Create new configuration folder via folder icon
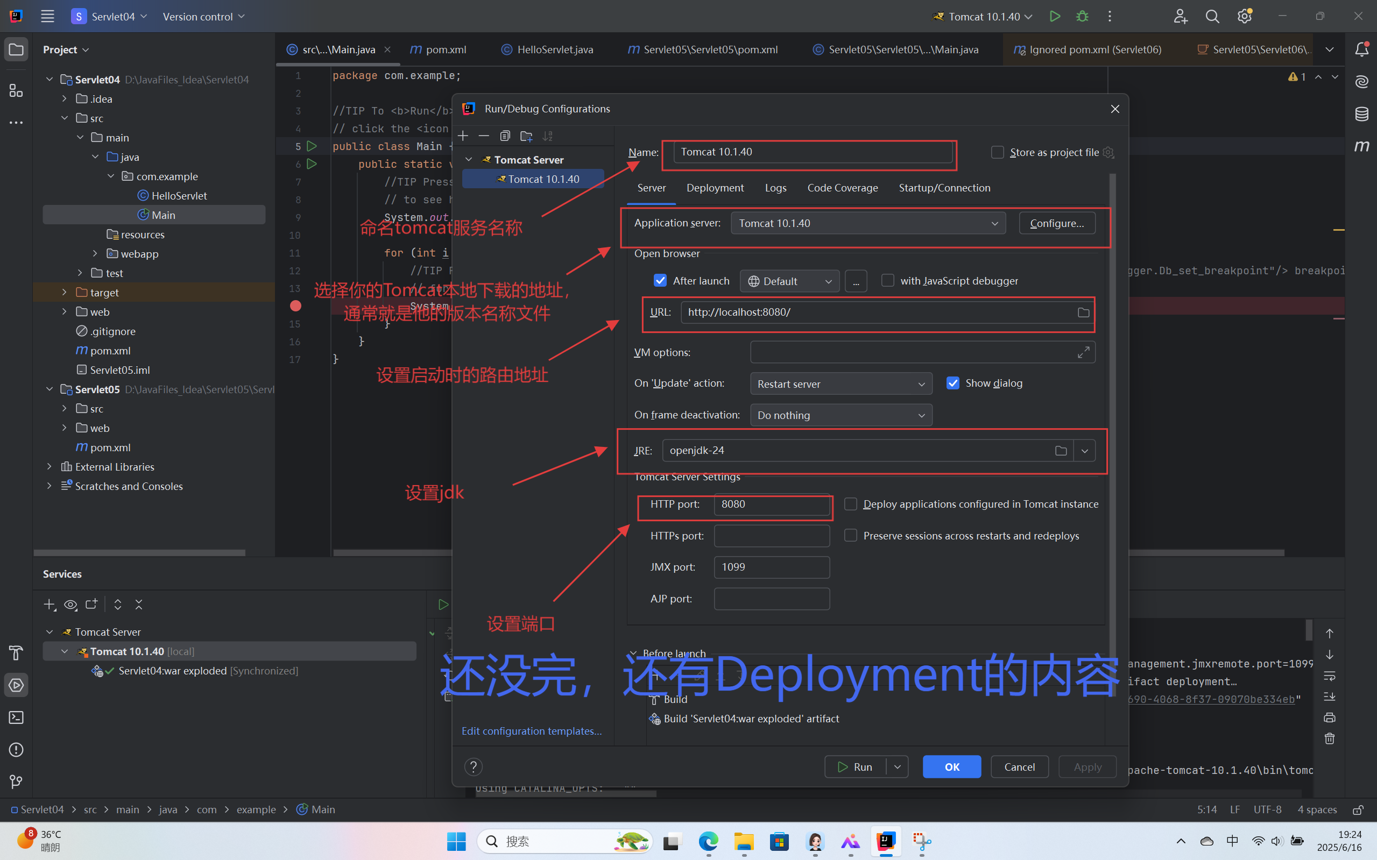 click(526, 136)
